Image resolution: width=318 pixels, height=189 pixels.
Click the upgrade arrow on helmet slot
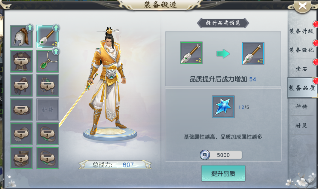(x=30, y=28)
